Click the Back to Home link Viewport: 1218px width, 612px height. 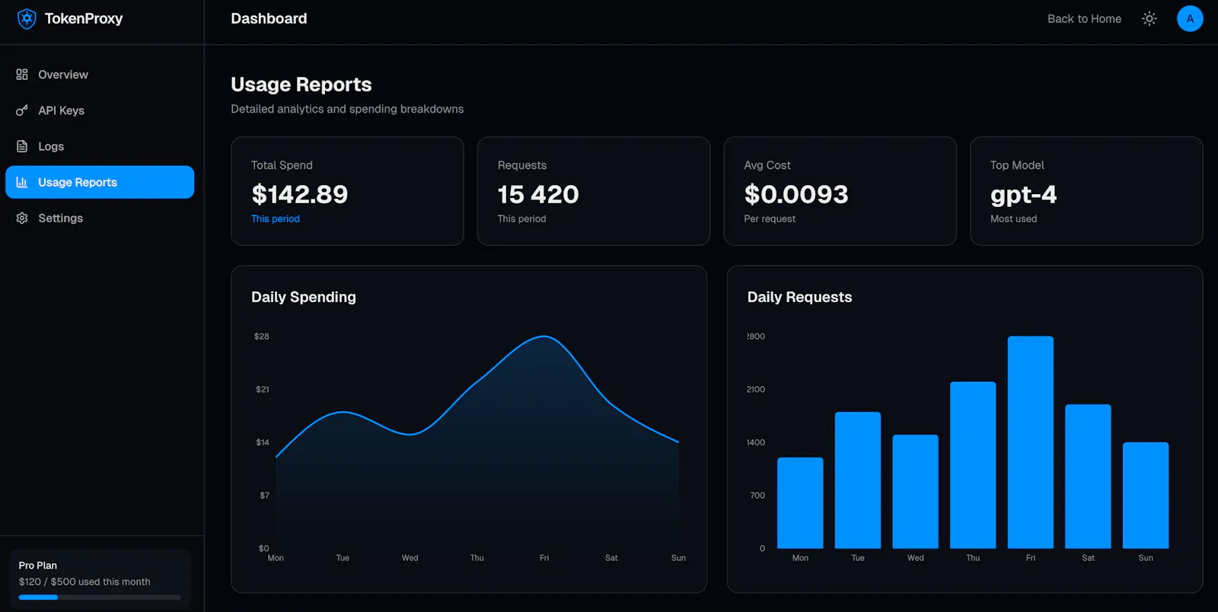[x=1084, y=18]
